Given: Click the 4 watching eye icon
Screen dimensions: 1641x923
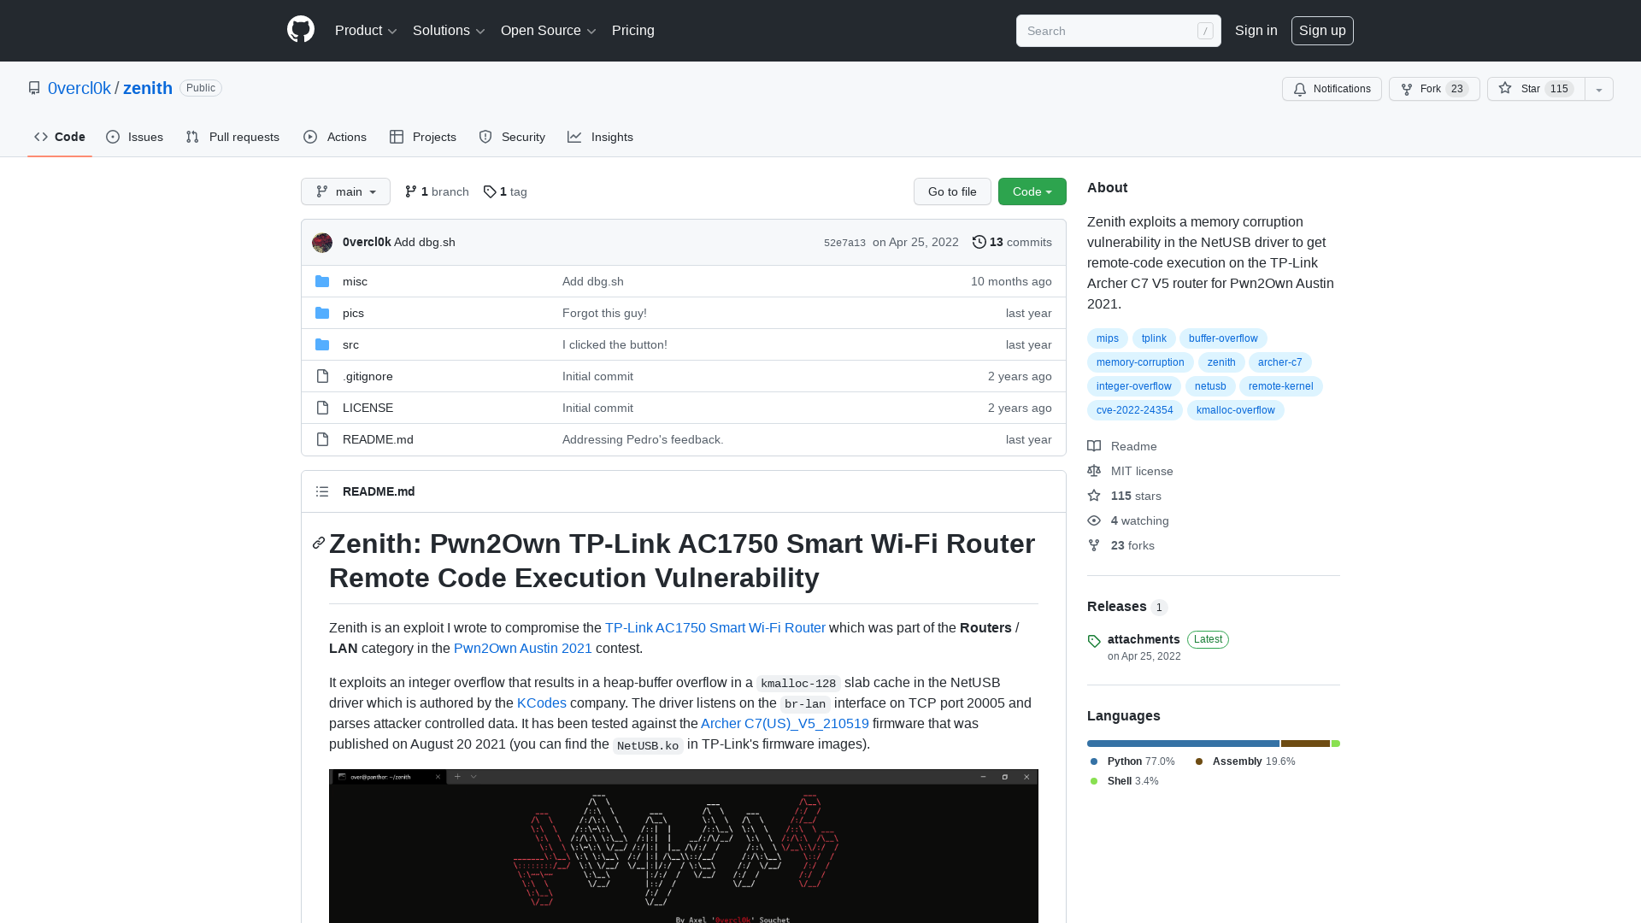Looking at the screenshot, I should tap(1094, 520).
